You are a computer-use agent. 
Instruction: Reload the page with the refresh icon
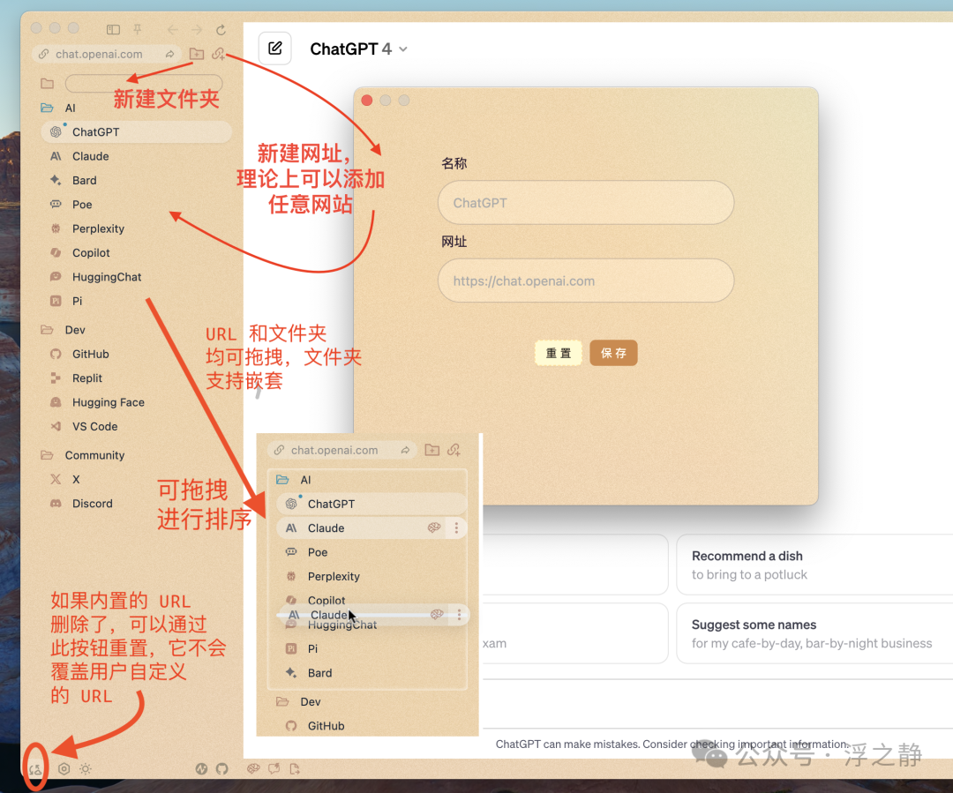[221, 29]
